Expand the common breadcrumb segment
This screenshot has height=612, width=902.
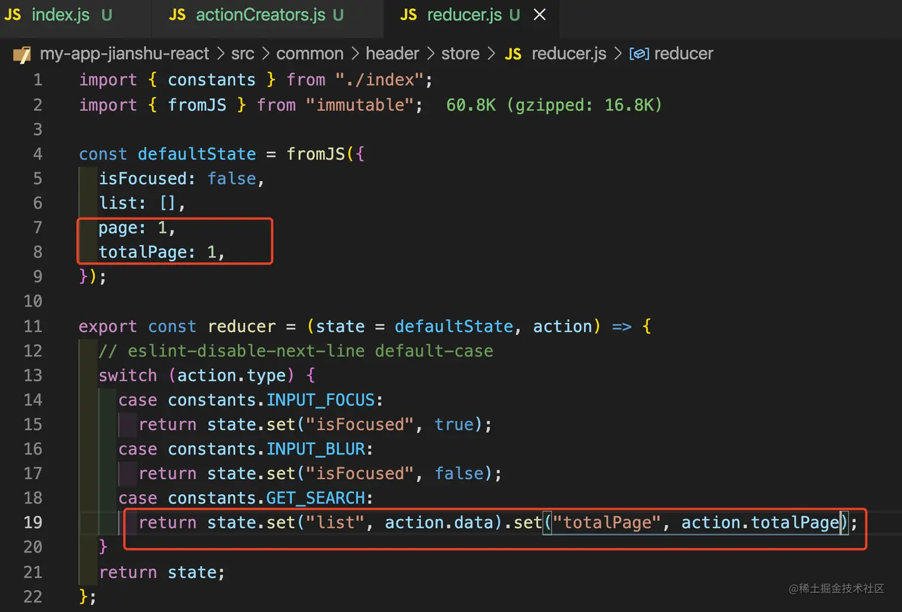[310, 54]
